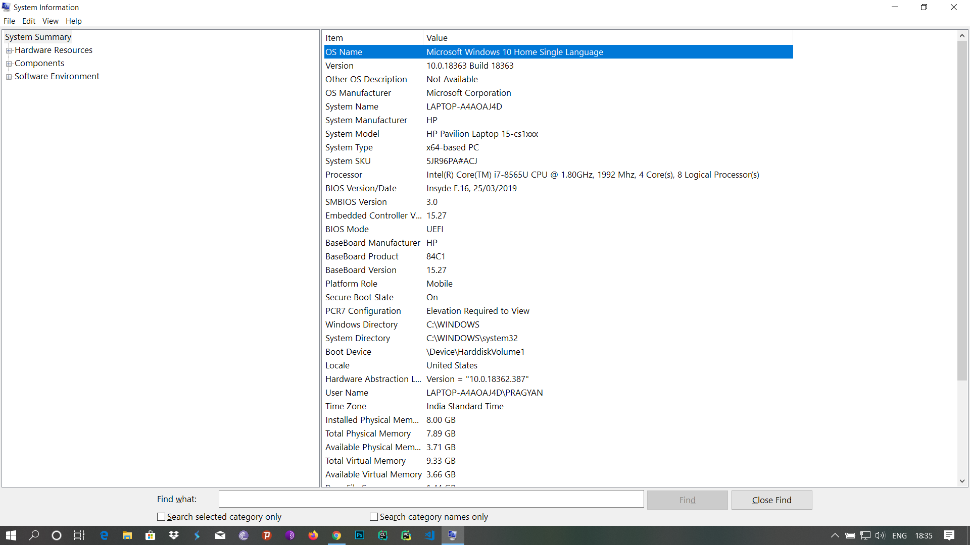
Task: Click the Find button
Action: tap(687, 500)
